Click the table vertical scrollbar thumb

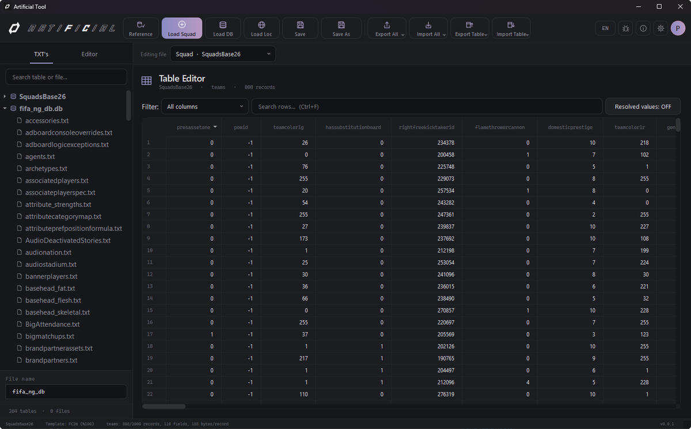[678, 125]
